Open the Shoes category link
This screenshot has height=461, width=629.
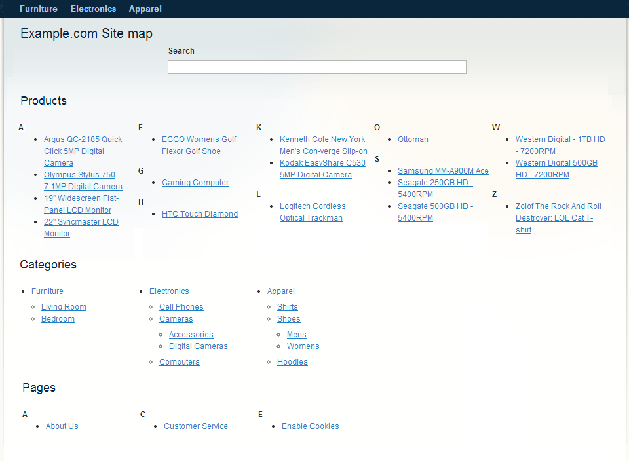pos(289,319)
